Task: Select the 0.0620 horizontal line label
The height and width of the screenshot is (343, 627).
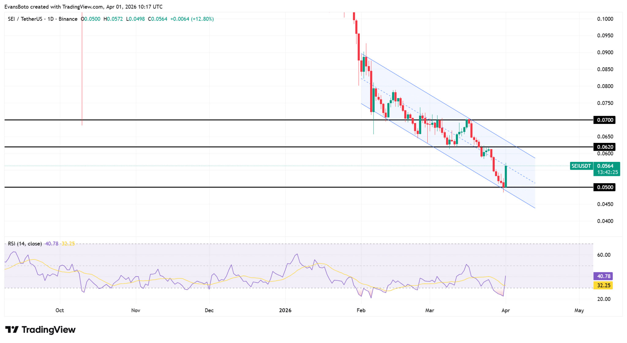Action: (605, 147)
